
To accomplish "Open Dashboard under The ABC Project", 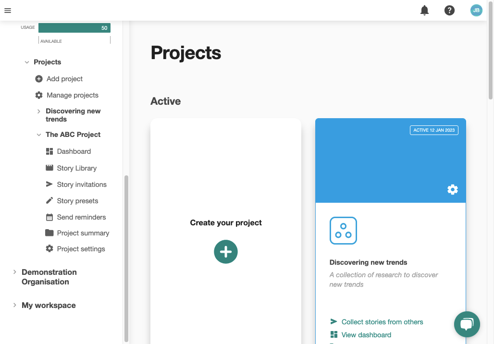I will [x=74, y=151].
